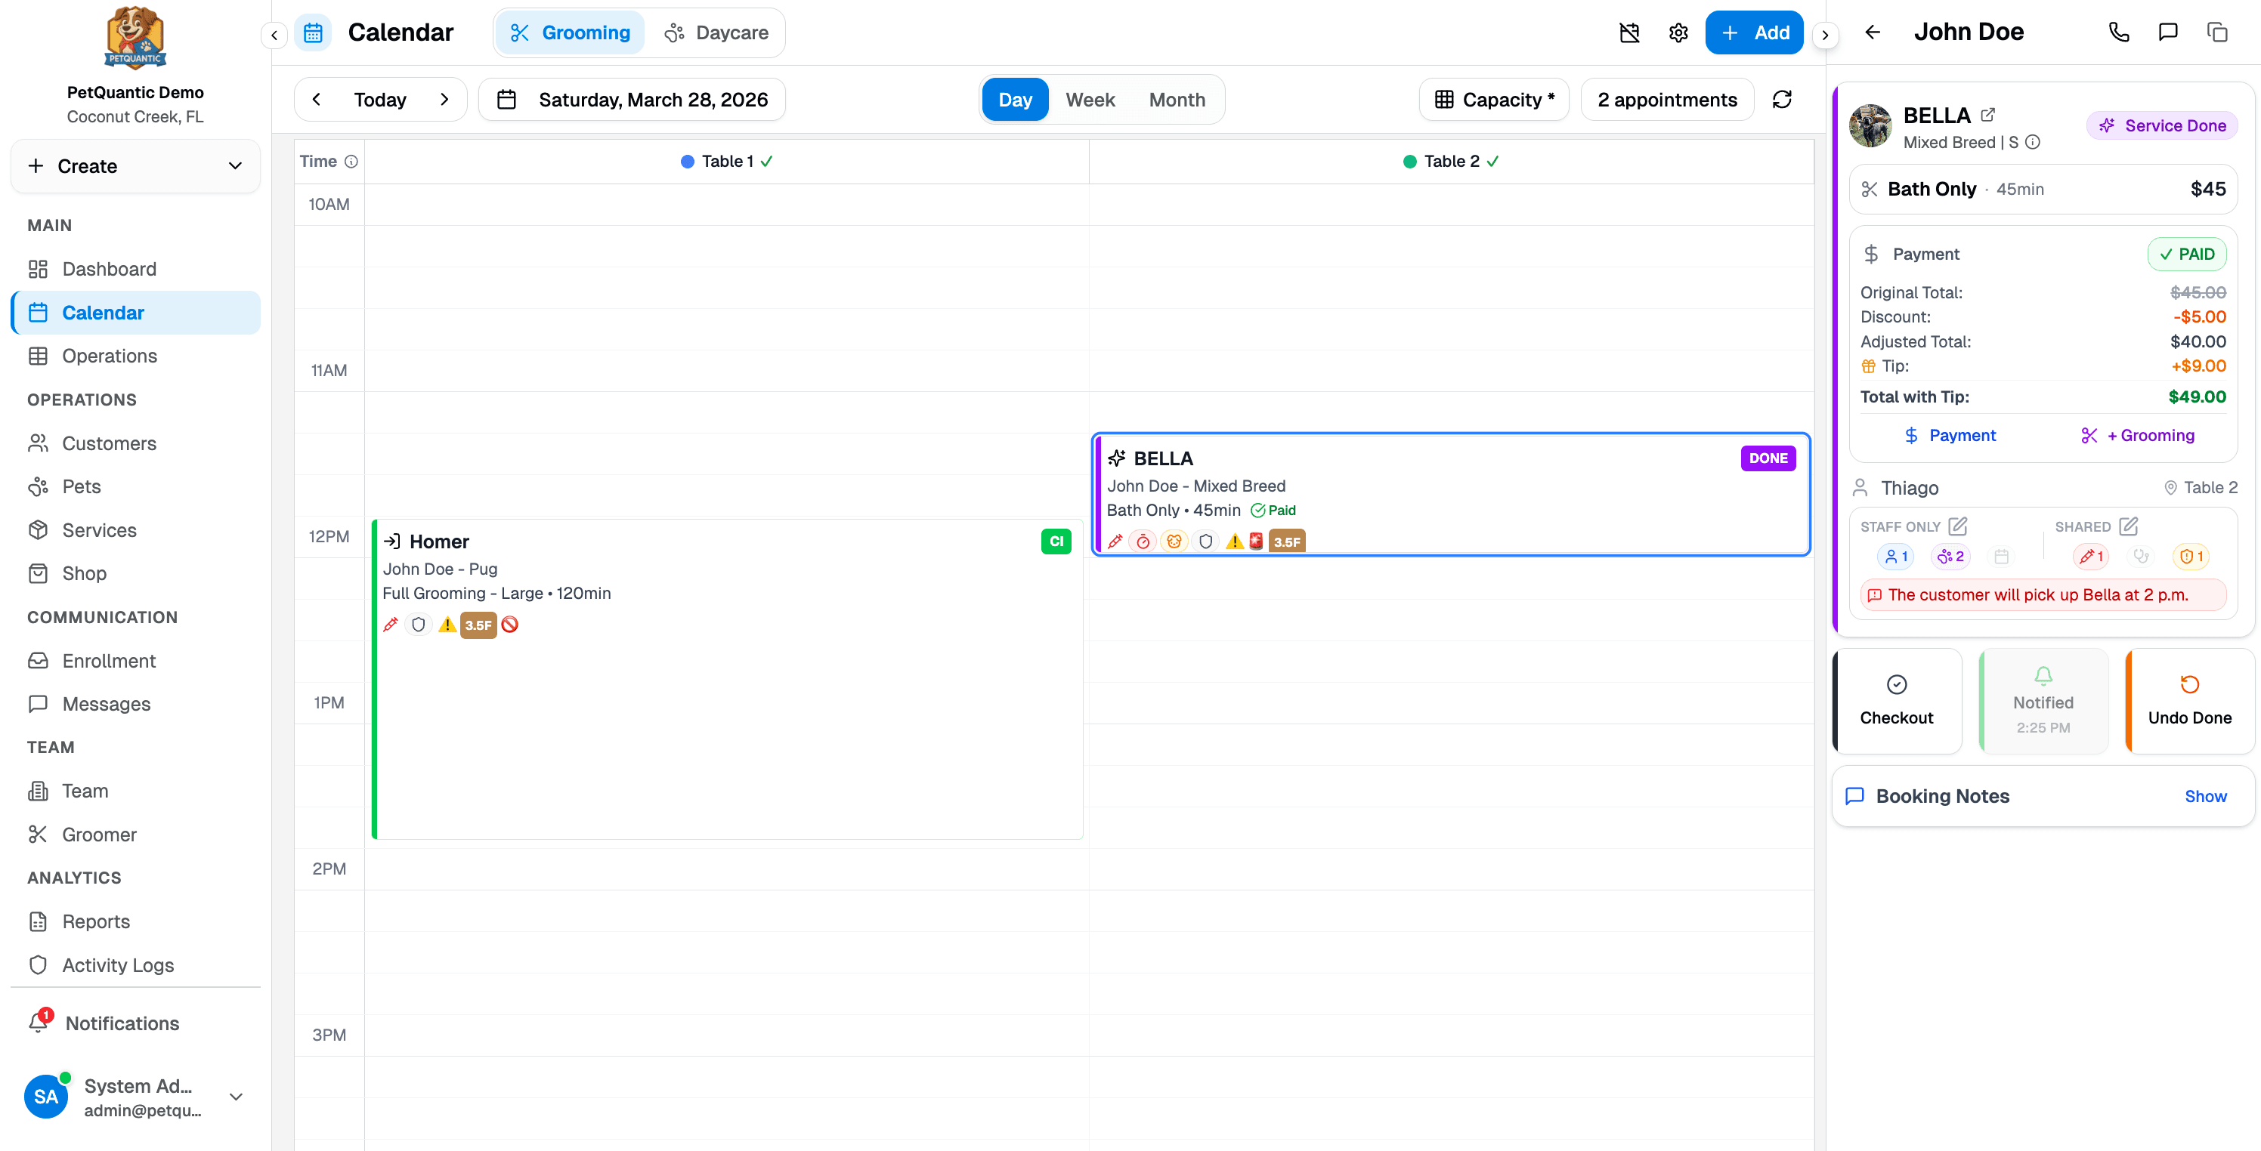
Task: Open Operations in the sidebar
Action: tap(135, 355)
